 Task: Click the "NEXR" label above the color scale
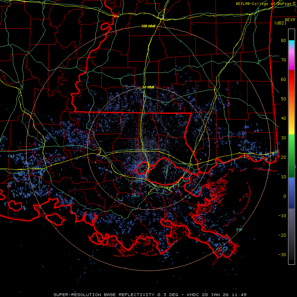pyautogui.click(x=290, y=20)
